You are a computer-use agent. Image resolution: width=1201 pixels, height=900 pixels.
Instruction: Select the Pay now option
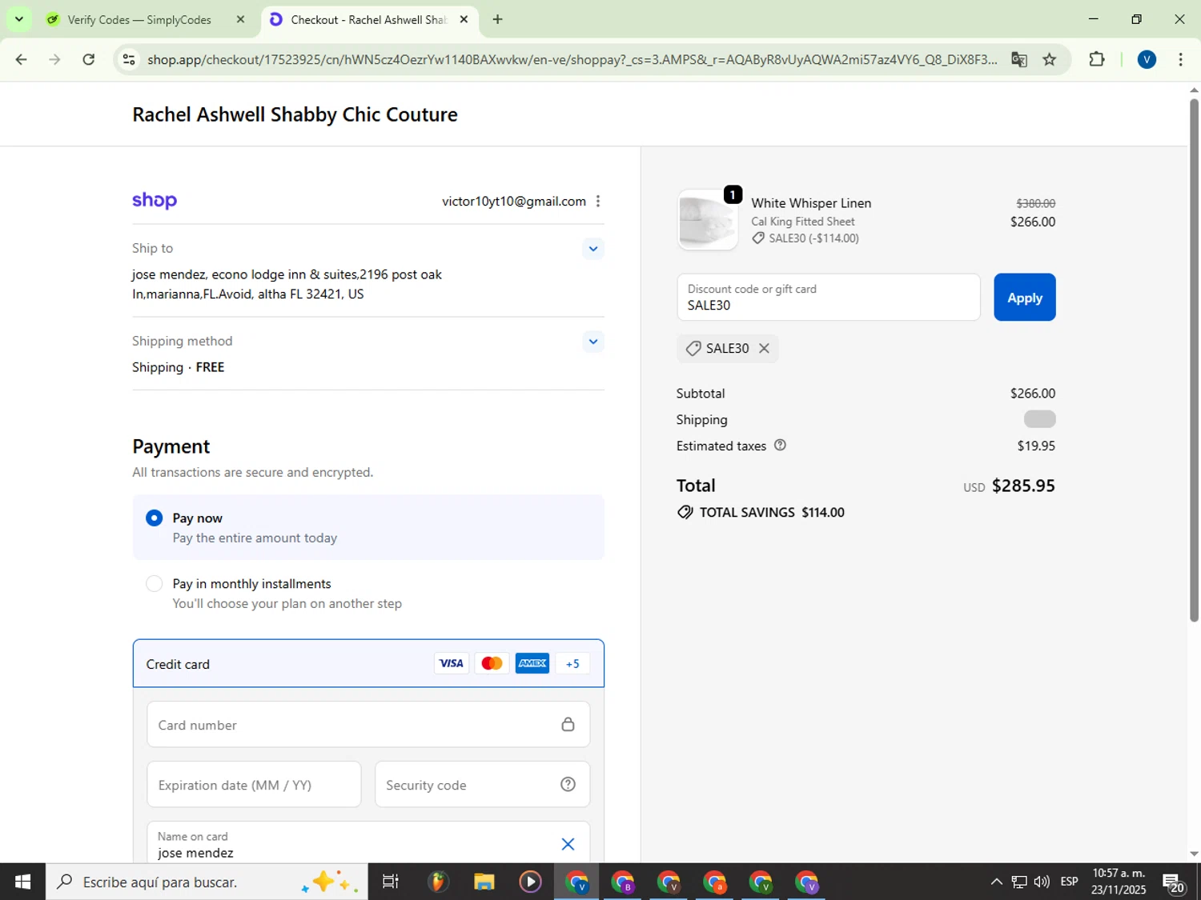[x=155, y=518]
